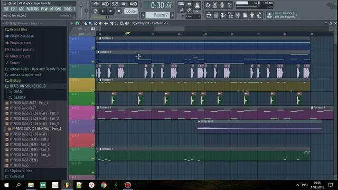The width and height of the screenshot is (338, 190).
Task: Click the circular arrow icon beside scissors
Action: pos(208,5)
